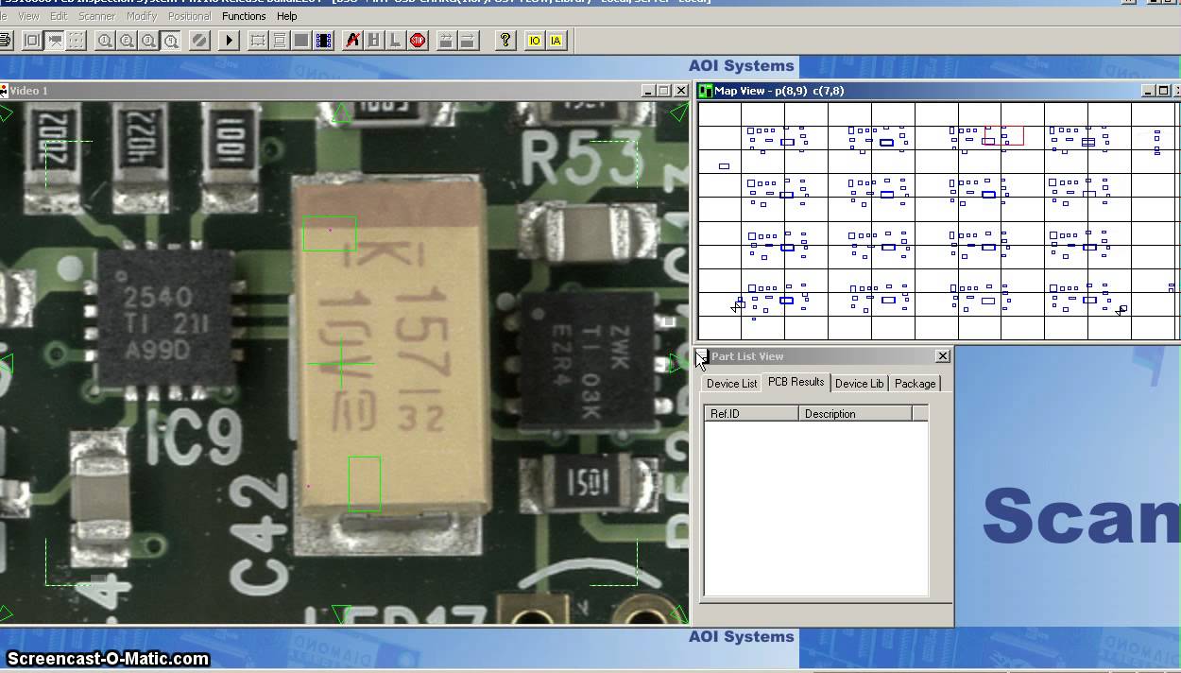Click the yellow IO toolbar button
The width and height of the screenshot is (1181, 673).
point(535,41)
